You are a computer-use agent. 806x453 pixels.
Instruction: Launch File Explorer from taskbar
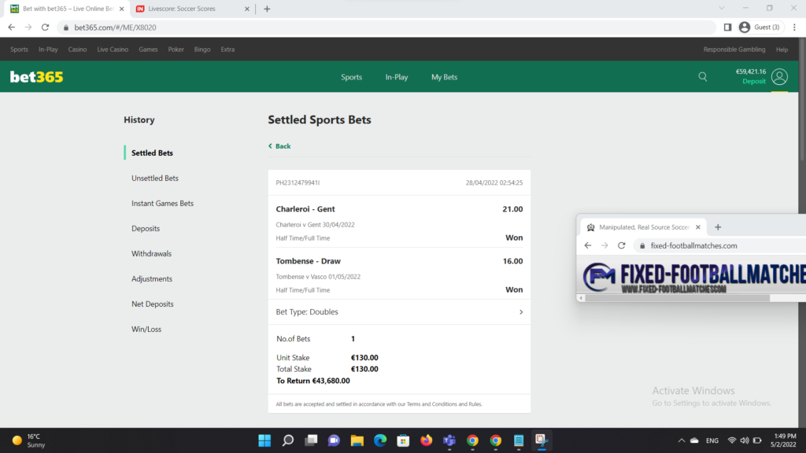[x=357, y=440]
